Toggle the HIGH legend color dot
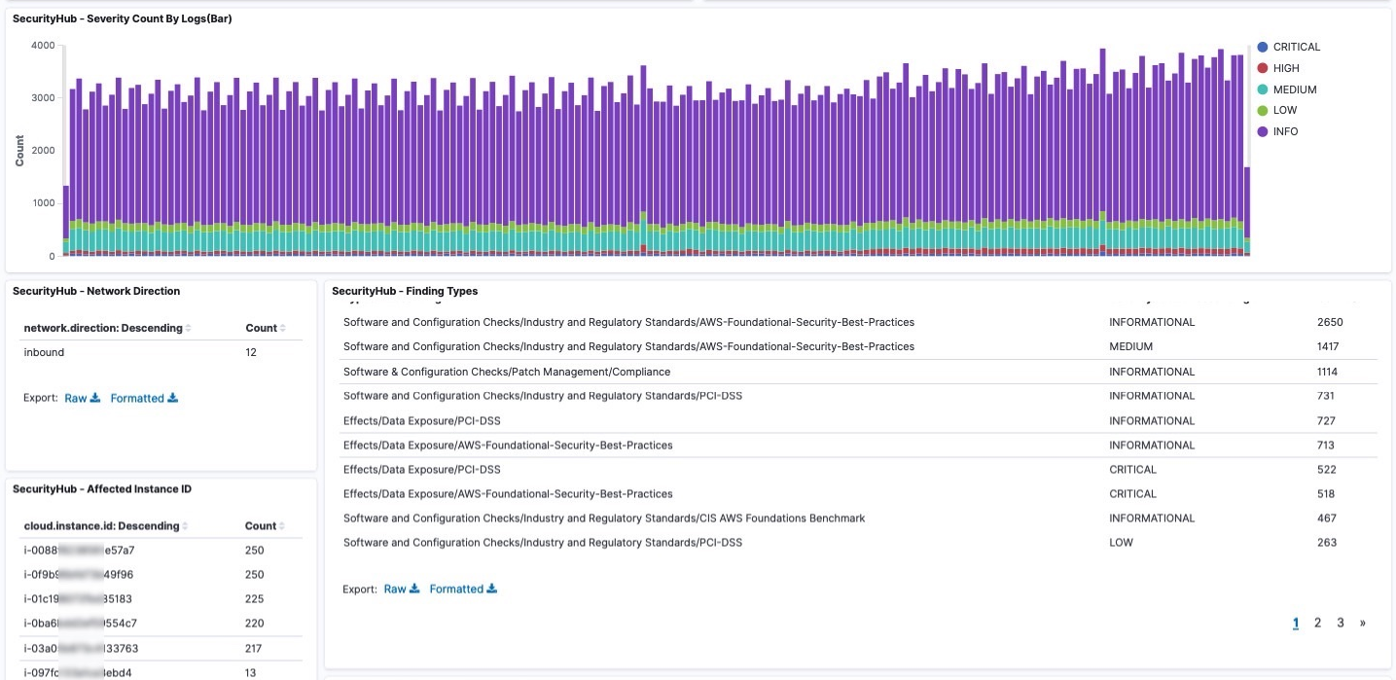Image resolution: width=1396 pixels, height=680 pixels. 1262,68
